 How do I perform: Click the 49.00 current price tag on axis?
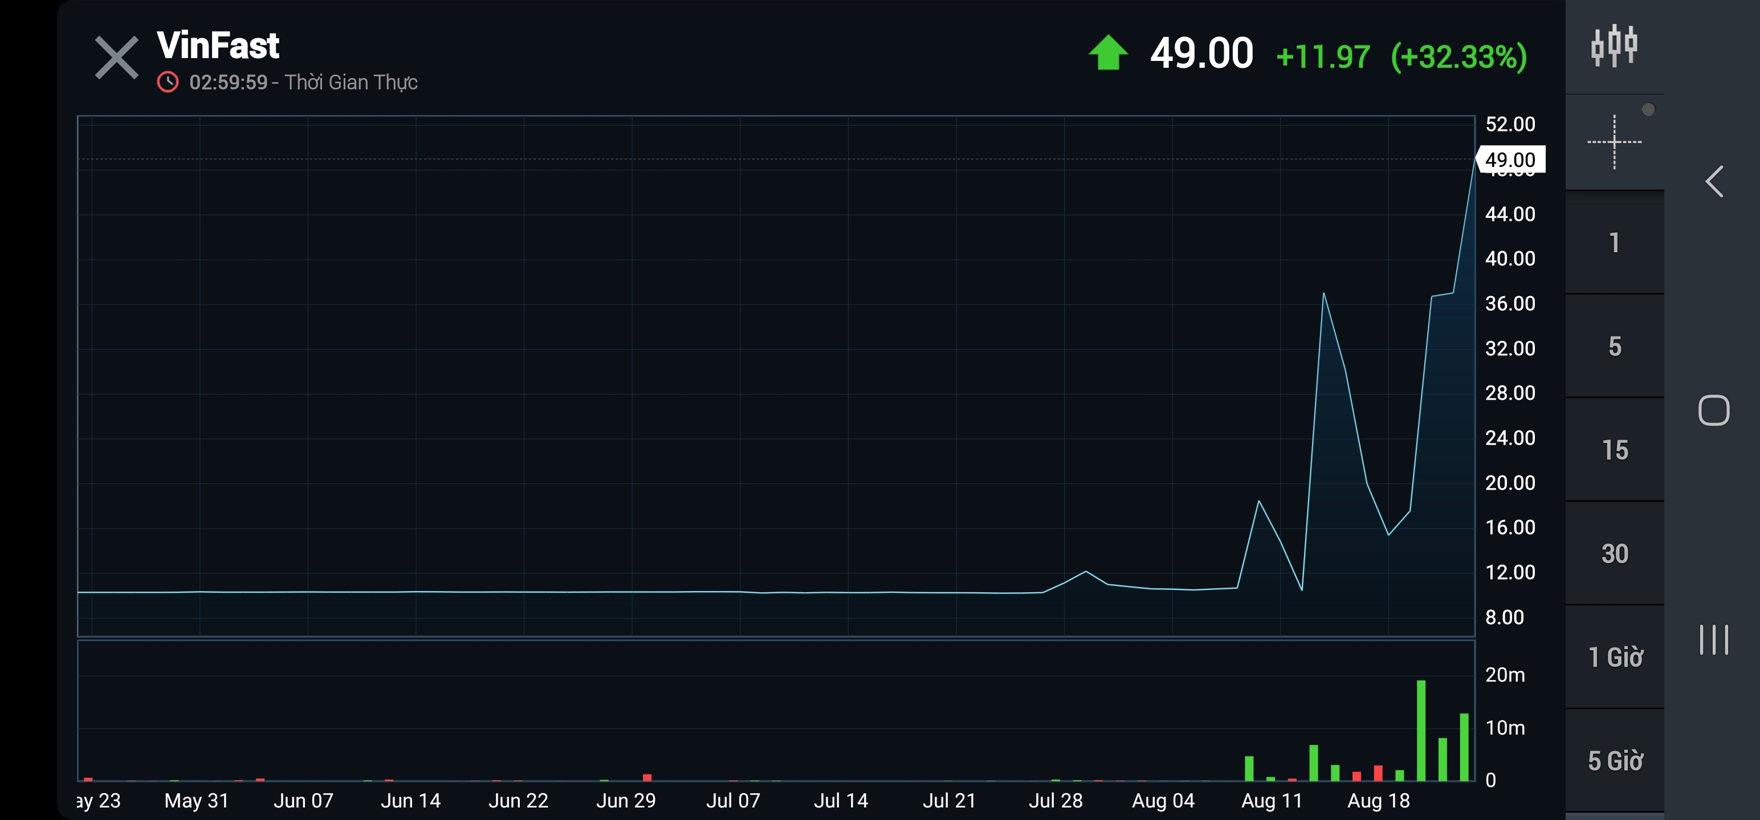(x=1510, y=160)
